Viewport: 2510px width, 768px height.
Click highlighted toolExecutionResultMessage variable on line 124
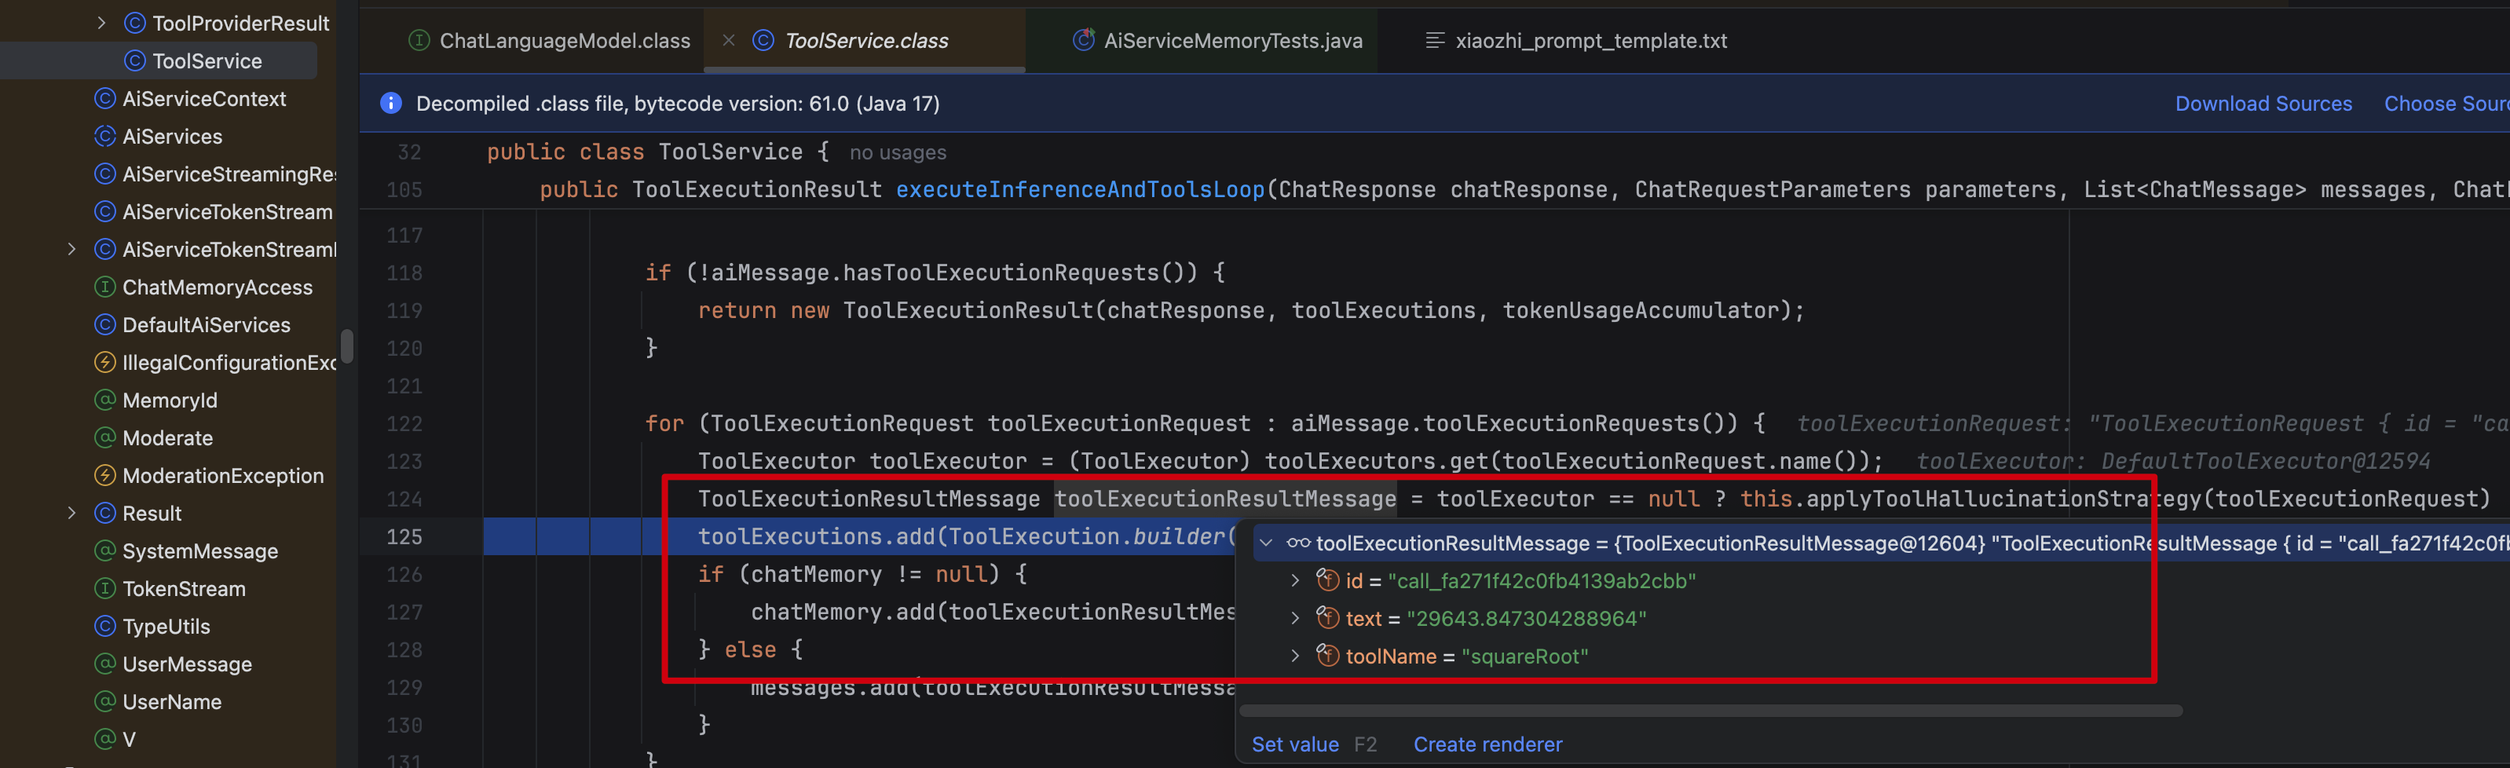click(x=1225, y=499)
